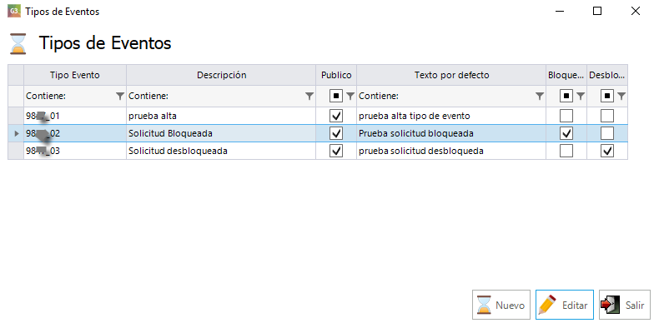Open filter funnel for Bloqueo column

[581, 97]
